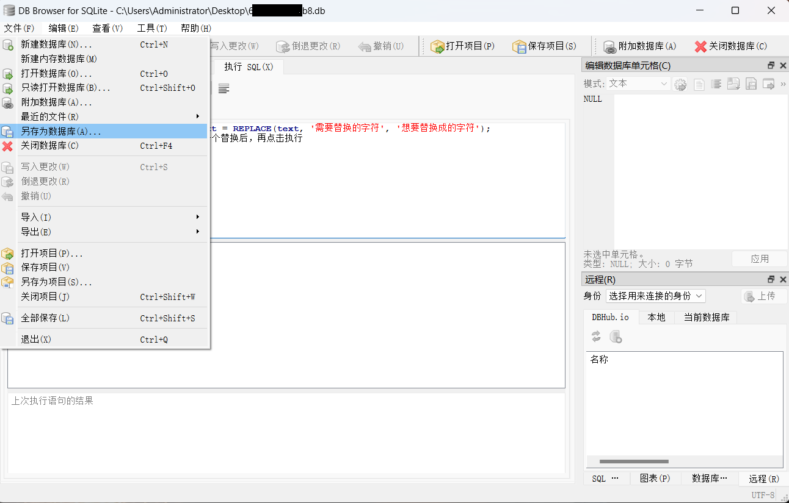
Task: Click the import-from-file icon in the cell editor toolbar
Action: coord(733,84)
